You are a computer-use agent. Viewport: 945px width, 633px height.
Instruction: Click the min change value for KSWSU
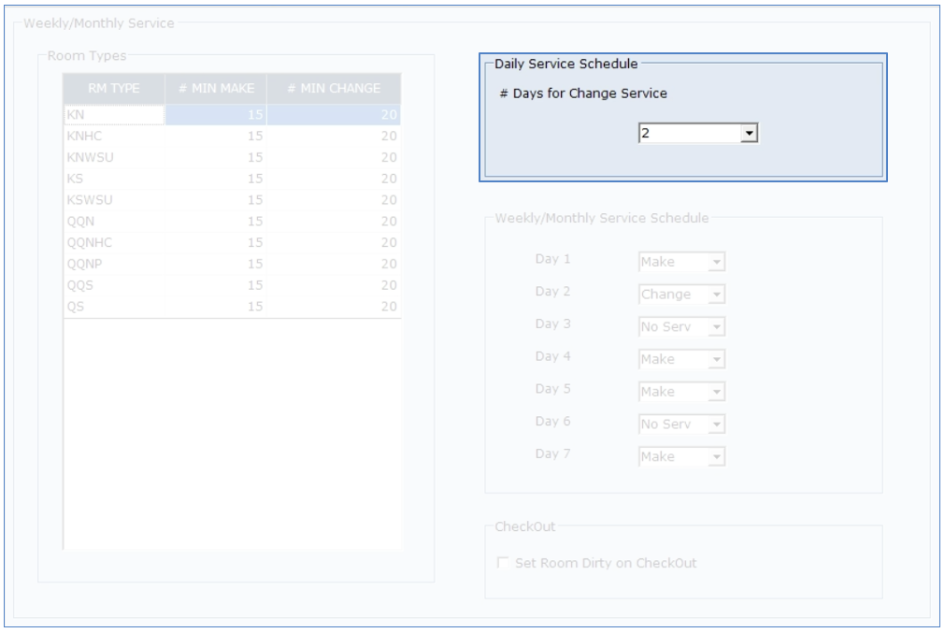pos(334,200)
